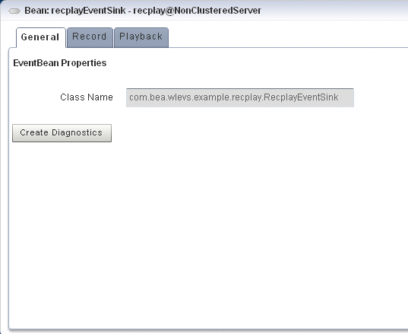Switch to the Record tab
Screen dimensions: 408x334
[90, 37]
